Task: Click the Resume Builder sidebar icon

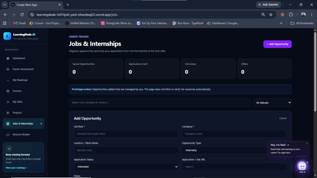Action: click(8, 134)
